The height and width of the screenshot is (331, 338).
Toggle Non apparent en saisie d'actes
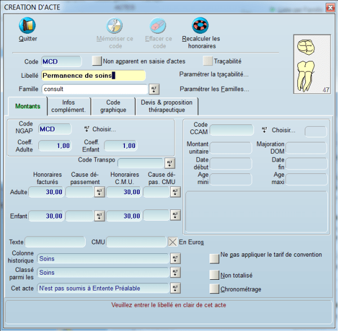click(97, 61)
